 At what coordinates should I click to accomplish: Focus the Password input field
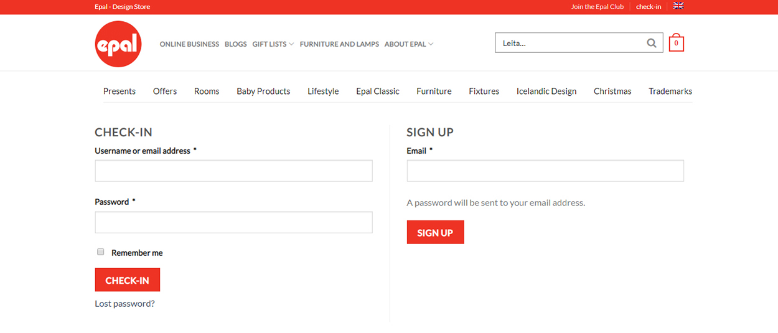pos(233,222)
